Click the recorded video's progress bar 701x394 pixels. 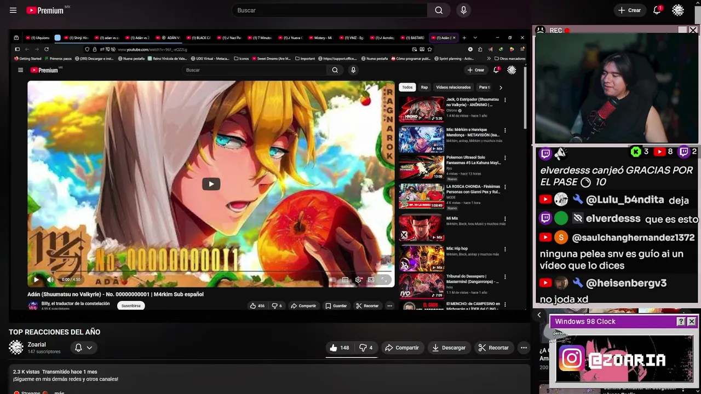tap(211, 271)
